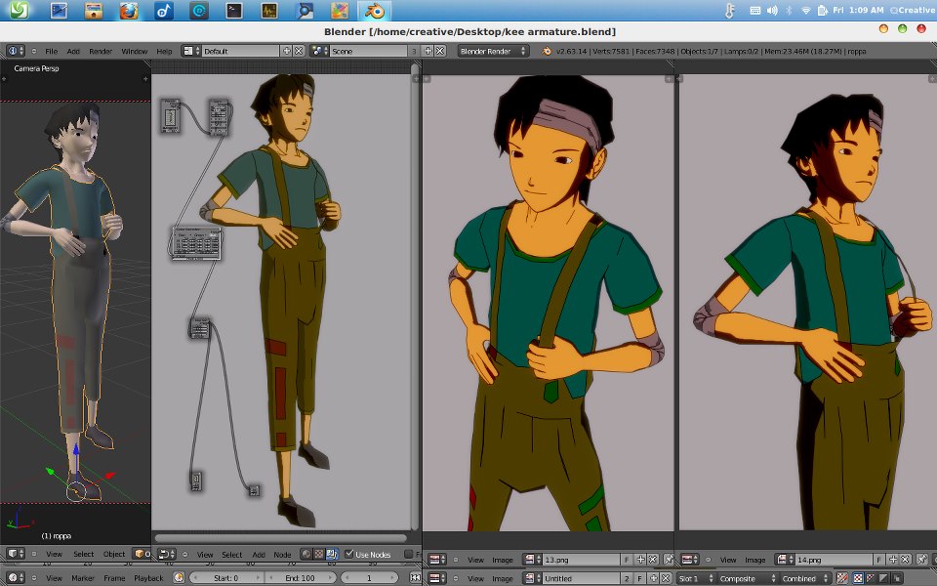Click the WiFi network tray icon
This screenshot has height=586, width=937.
click(805, 10)
